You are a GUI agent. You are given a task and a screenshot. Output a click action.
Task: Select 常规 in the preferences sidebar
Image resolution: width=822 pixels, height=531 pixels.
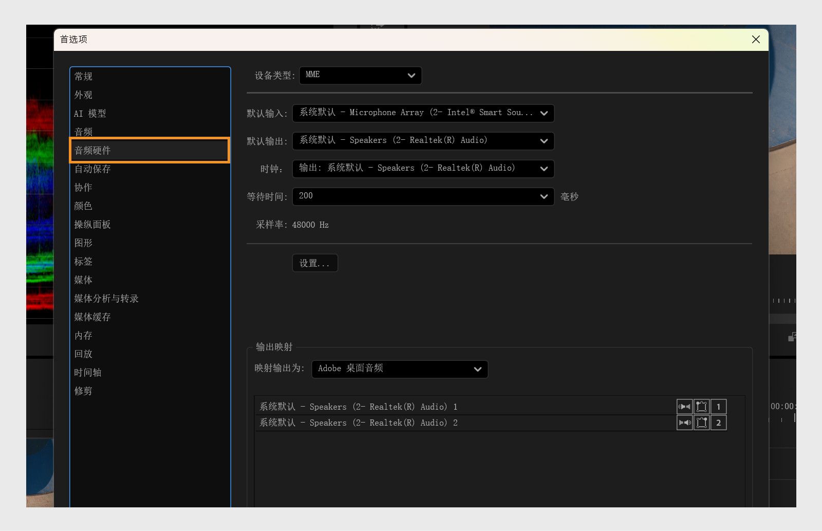pos(83,76)
